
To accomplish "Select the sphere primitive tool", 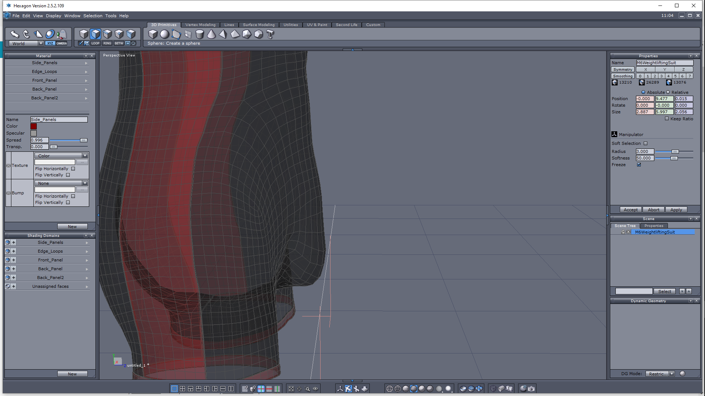I will [164, 34].
